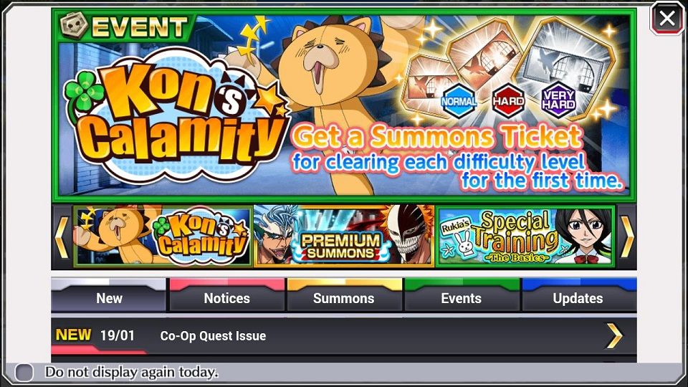Show next banners with right arrow
The image size is (688, 387).
coord(626,237)
